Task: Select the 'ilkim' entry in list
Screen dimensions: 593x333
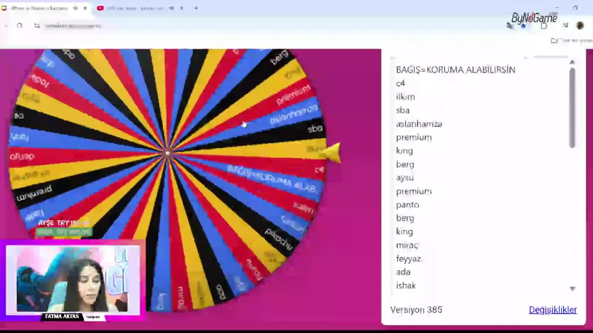Action: [x=405, y=97]
